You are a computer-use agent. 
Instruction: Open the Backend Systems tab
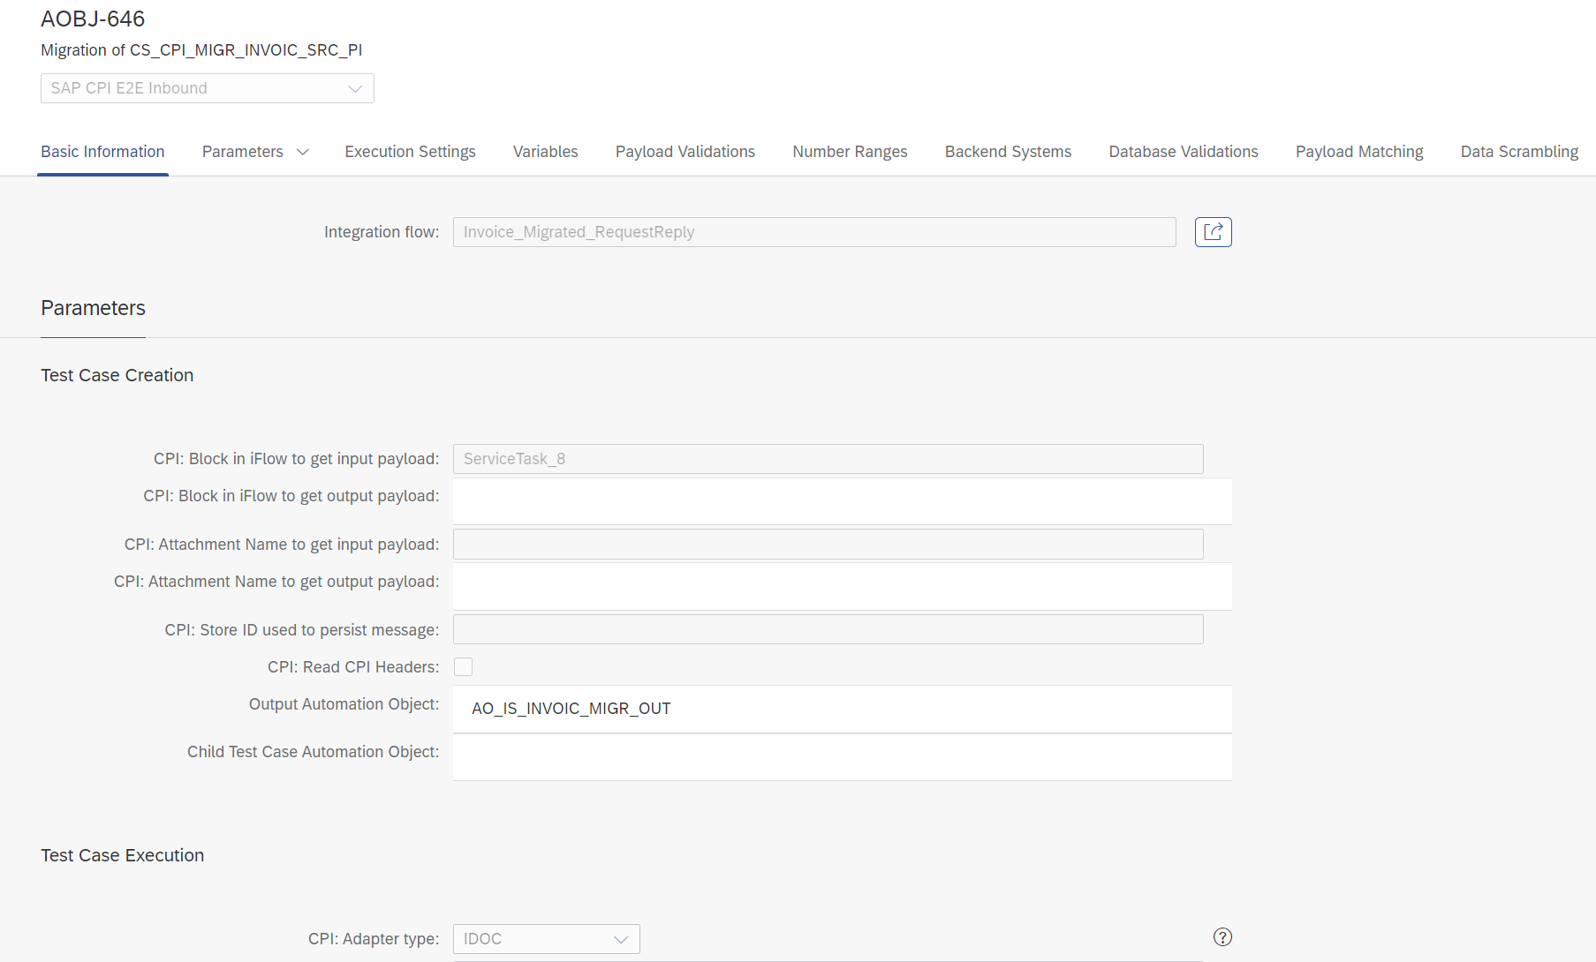coord(1008,152)
